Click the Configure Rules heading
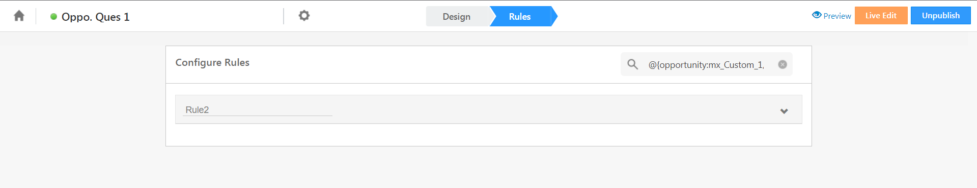The image size is (977, 188). (x=212, y=62)
